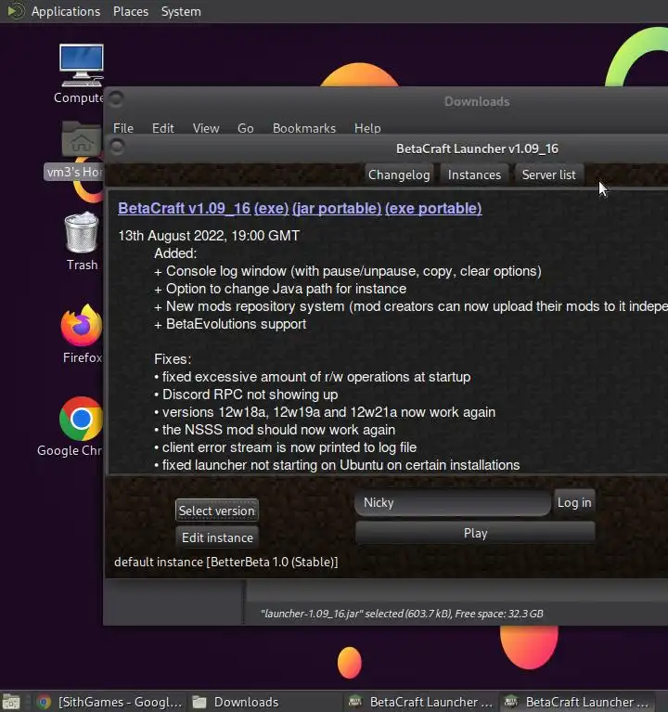Click the Option to change Java path line
The image size is (668, 712).
[280, 289]
